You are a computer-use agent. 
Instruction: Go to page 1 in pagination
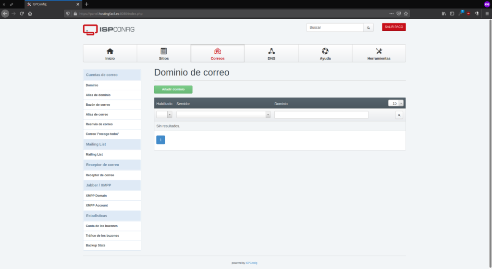160,140
